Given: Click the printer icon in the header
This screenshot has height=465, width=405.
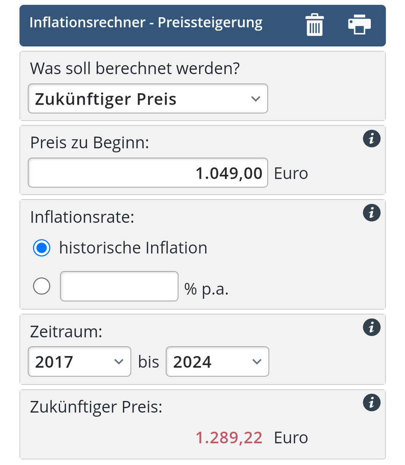Looking at the screenshot, I should click(359, 24).
